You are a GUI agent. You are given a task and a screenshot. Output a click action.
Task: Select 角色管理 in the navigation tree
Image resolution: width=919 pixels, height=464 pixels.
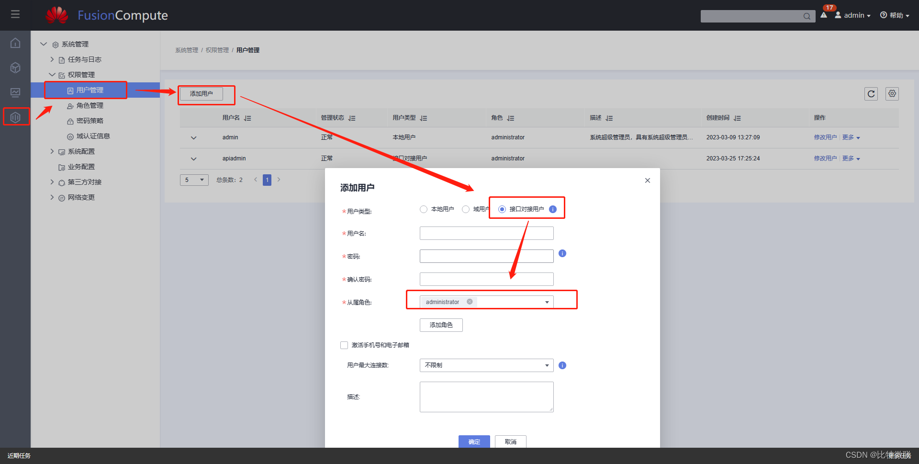tap(90, 105)
